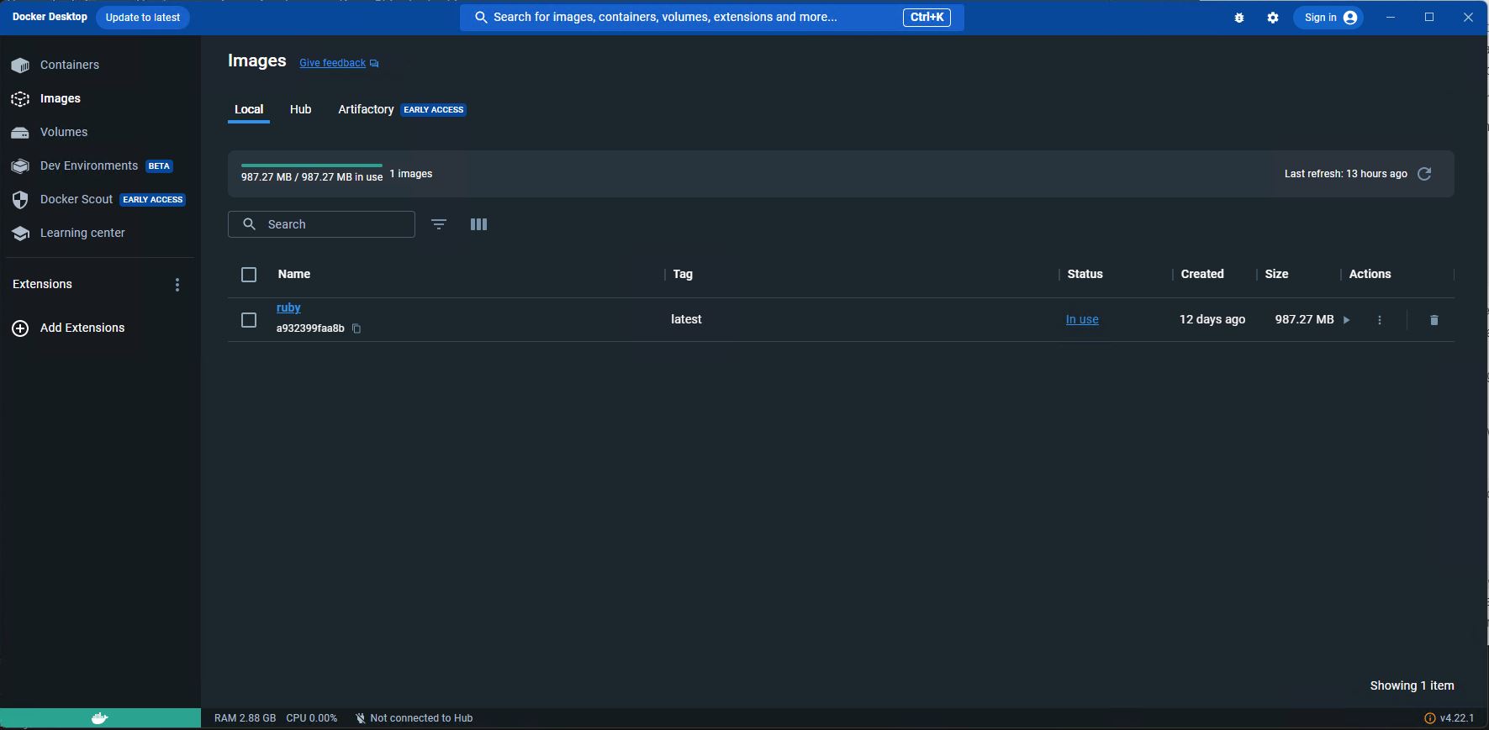Click the Images sidebar icon
Viewport: 1489px width, 730px height.
coord(20,98)
